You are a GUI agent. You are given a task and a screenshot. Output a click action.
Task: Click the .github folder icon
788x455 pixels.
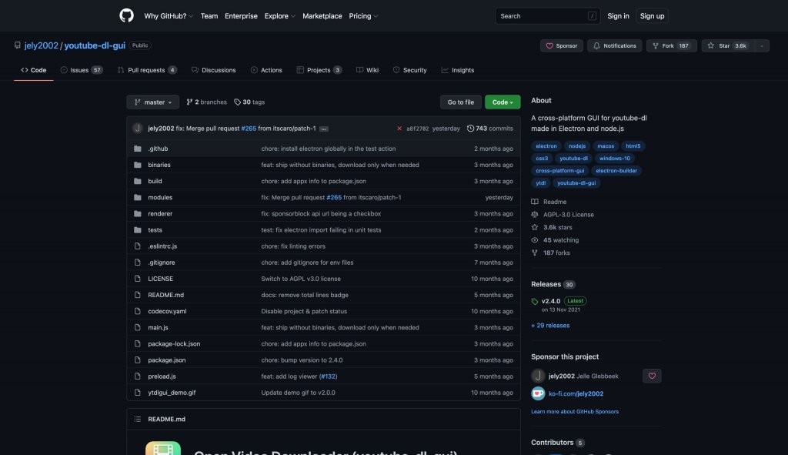137,149
